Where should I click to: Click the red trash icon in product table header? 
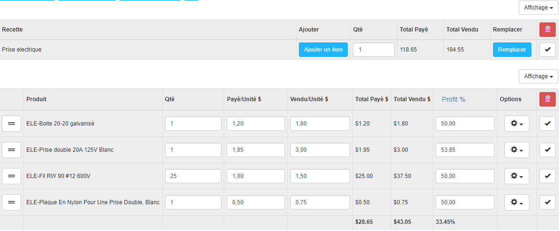point(547,99)
